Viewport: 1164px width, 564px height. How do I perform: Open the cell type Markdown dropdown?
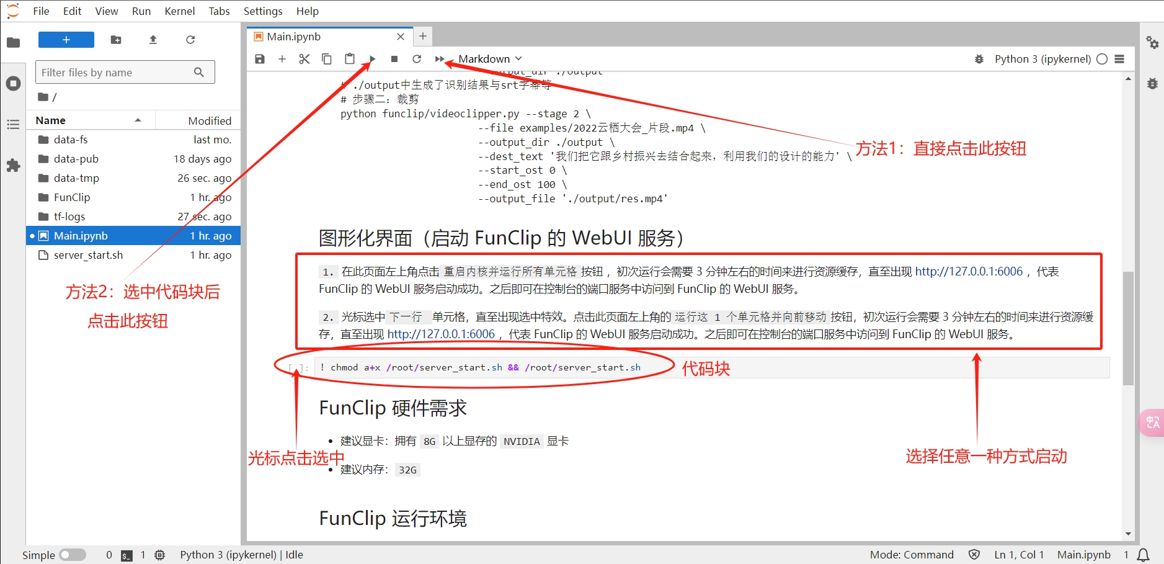click(x=490, y=59)
